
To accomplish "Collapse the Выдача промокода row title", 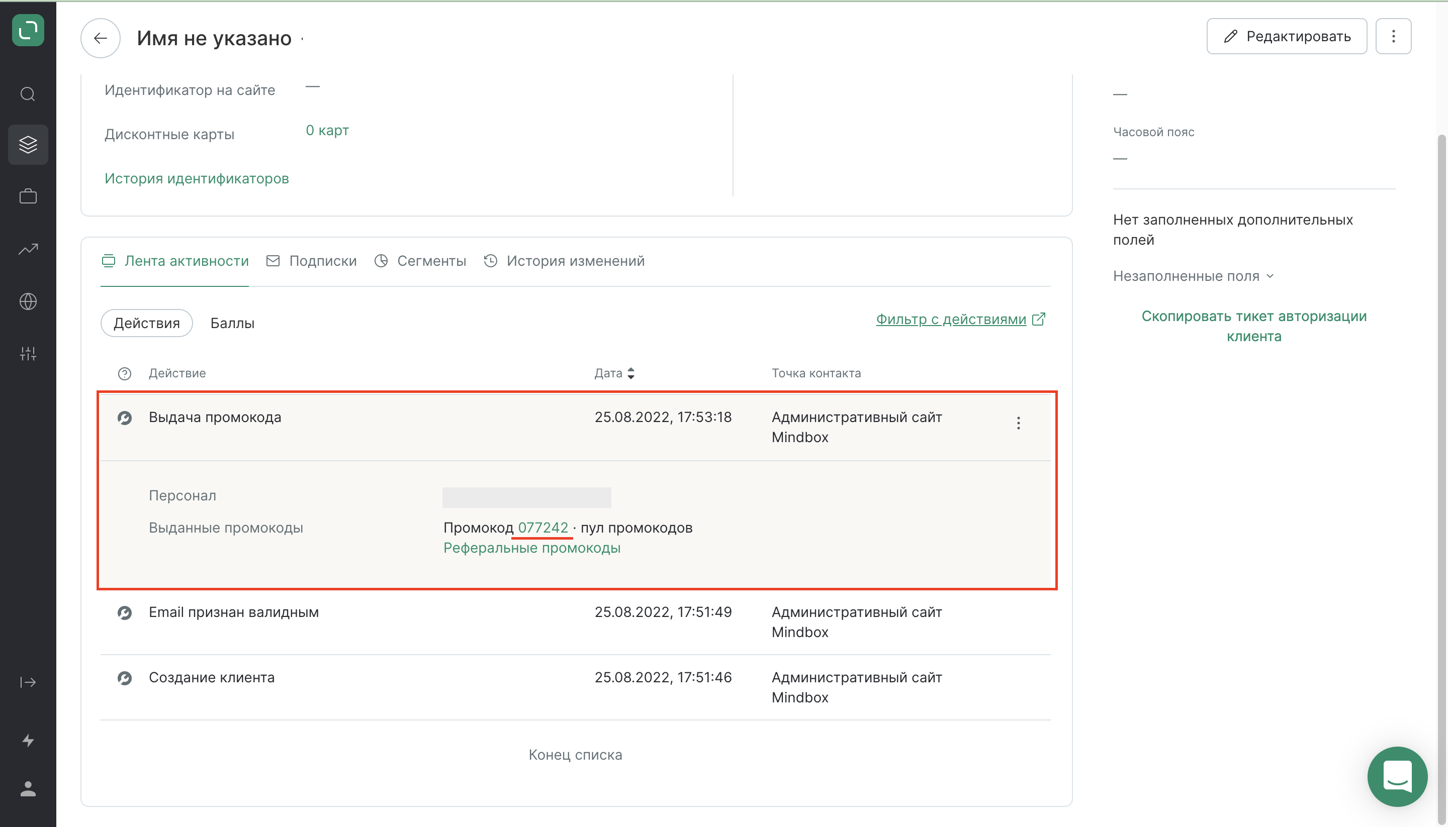I will (x=215, y=418).
